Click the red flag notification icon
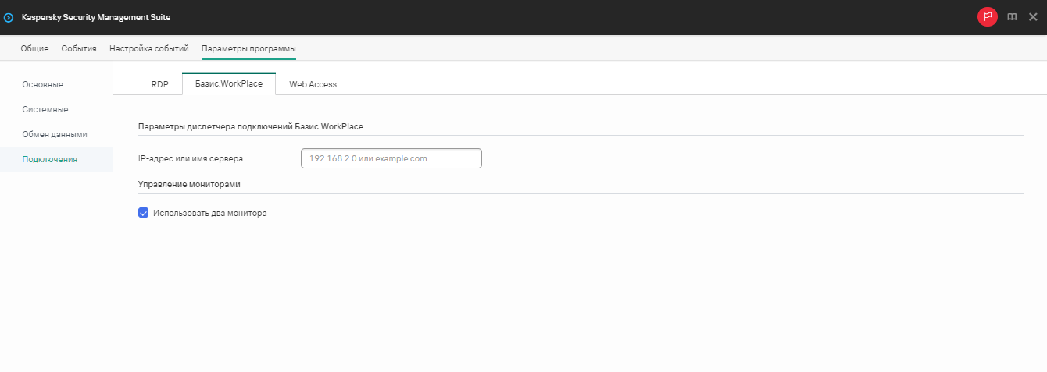Viewport: 1047px width, 372px height. click(x=988, y=17)
